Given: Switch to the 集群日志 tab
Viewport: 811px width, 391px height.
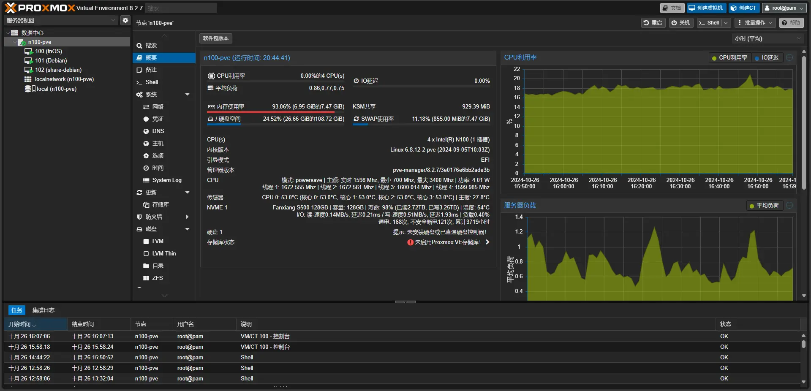Looking at the screenshot, I should click(44, 310).
